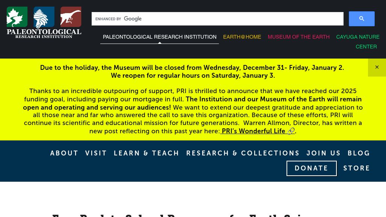The image size is (386, 217).
Task: Visit the Store link
Action: 357,168
